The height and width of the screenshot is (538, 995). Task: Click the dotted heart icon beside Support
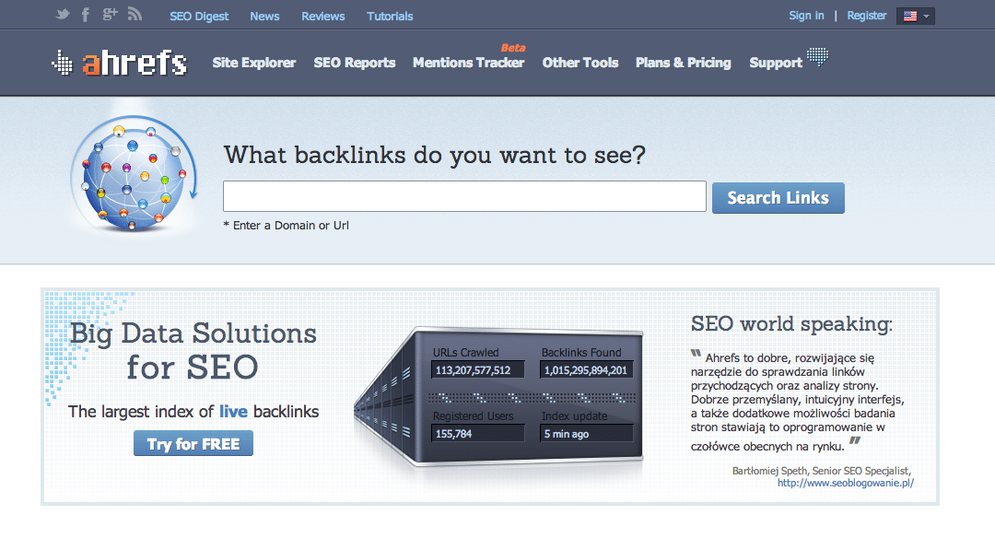coord(817,56)
